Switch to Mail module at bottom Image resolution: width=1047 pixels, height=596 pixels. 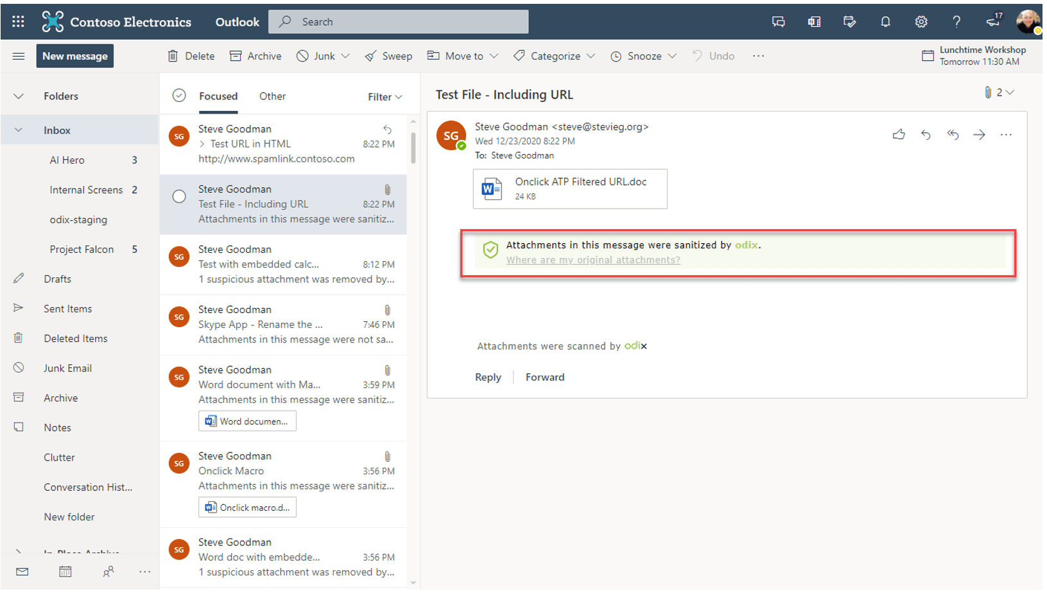click(22, 572)
